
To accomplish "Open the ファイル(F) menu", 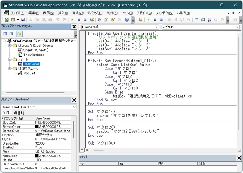I will 17,13.
